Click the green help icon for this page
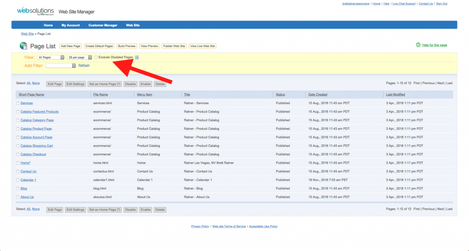Viewport: 469px width, 251px height. point(418,45)
